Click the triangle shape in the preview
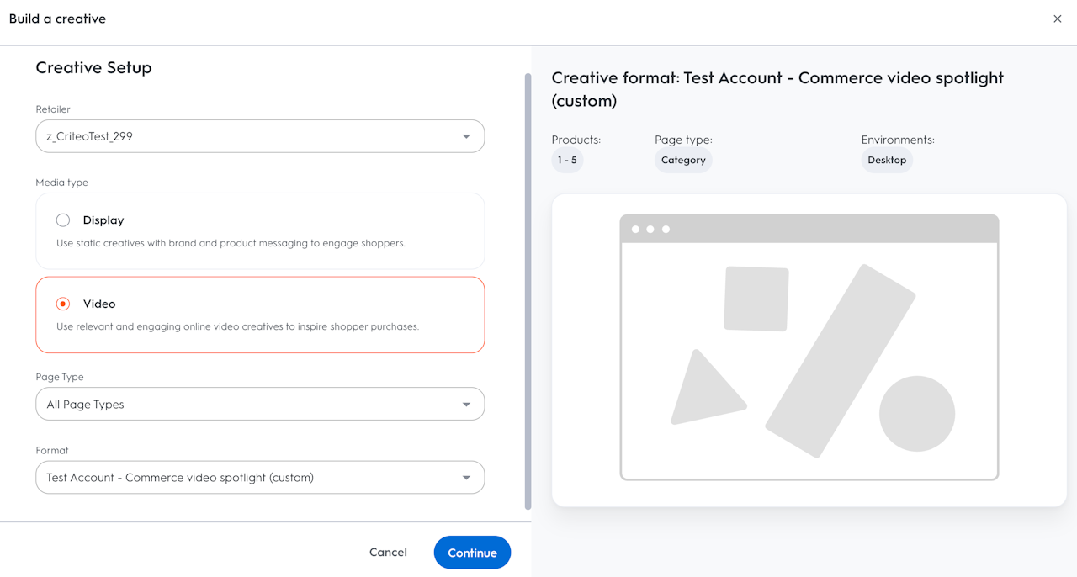 point(704,391)
